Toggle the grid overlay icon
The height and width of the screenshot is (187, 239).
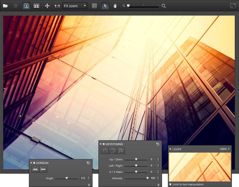(94, 6)
